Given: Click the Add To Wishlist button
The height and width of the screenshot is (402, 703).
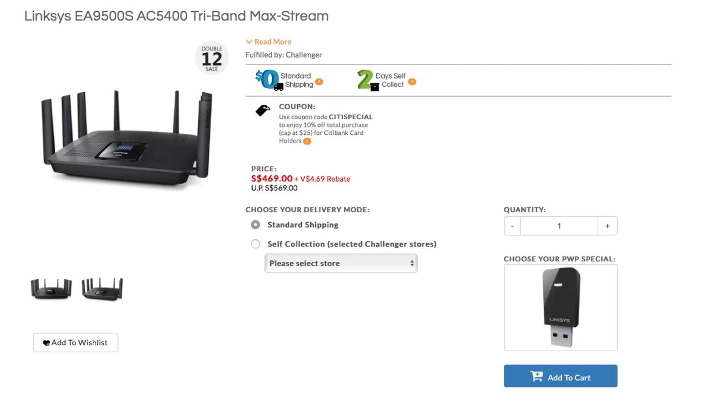Looking at the screenshot, I should click(x=75, y=343).
